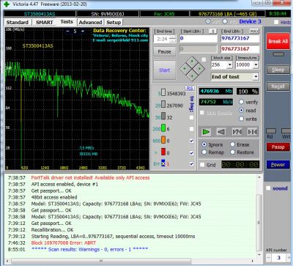
Task: Click the up arrow on diamond navigation pad
Action: (x=192, y=61)
